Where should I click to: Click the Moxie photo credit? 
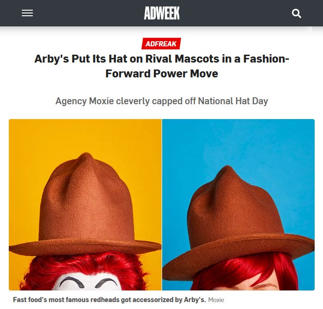[x=216, y=300]
